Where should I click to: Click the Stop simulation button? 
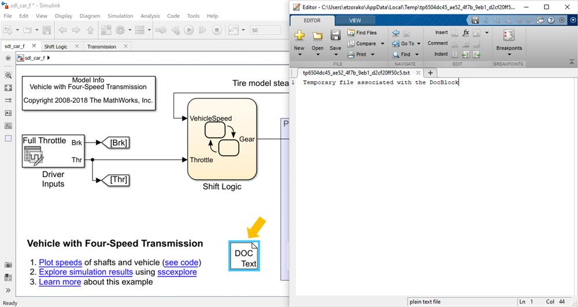point(216,30)
